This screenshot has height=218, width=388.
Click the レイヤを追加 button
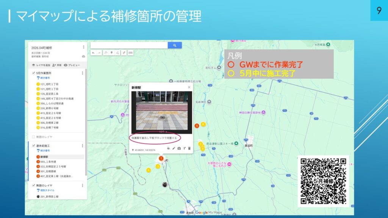[41, 65]
